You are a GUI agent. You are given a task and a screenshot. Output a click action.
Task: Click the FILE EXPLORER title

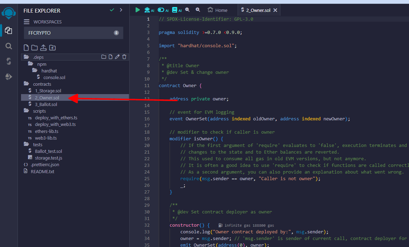42,11
